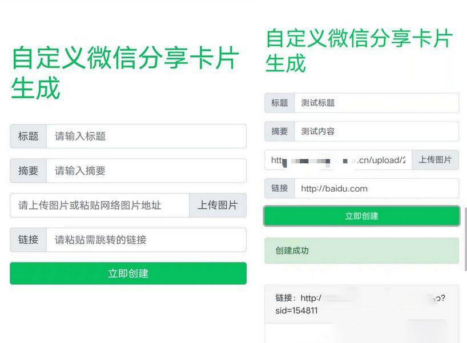Viewport: 467px width, 343px height.
Task: Click the 创建成功 success notification banner
Action: pyautogui.click(x=363, y=251)
